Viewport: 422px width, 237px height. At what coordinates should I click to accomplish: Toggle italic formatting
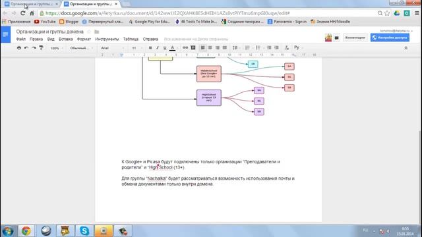tap(158, 48)
